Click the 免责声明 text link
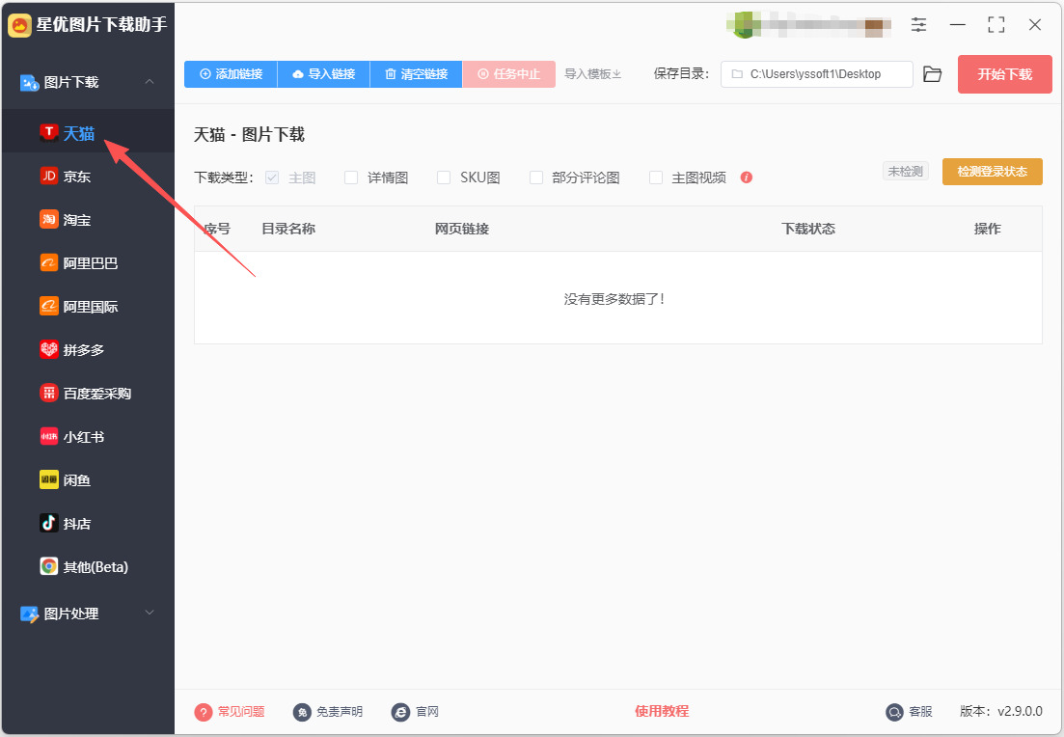This screenshot has height=737, width=1064. 340,712
